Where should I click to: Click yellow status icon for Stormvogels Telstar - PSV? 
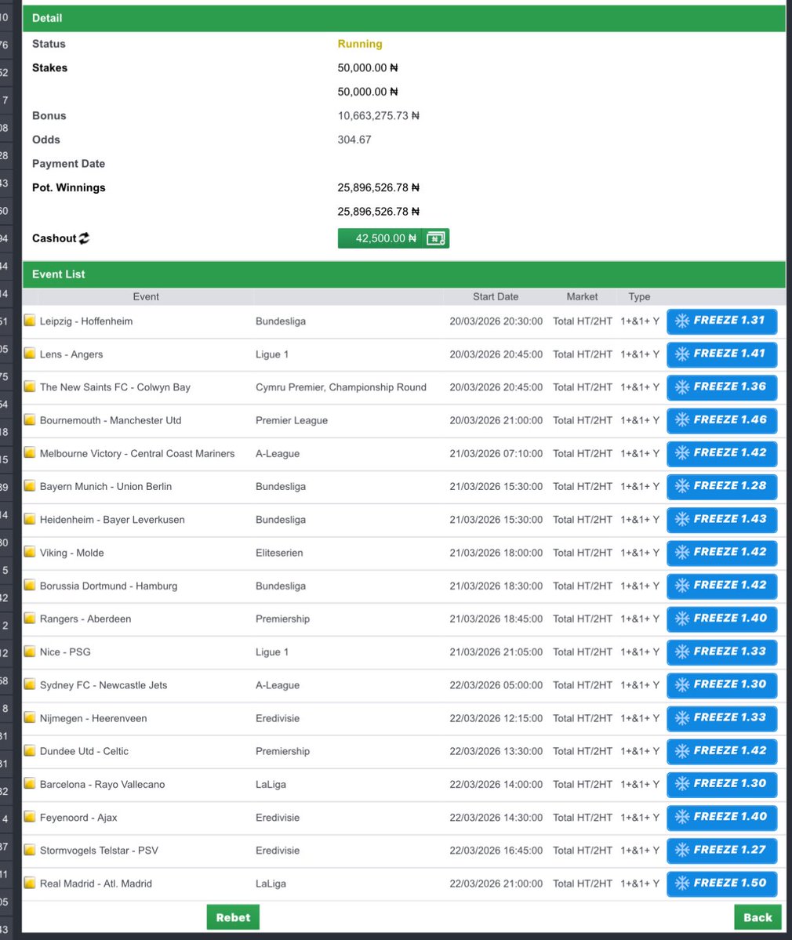point(29,850)
